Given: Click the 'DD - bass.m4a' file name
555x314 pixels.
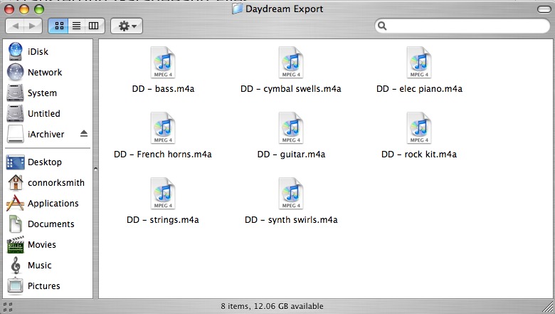Looking at the screenshot, I should [163, 89].
